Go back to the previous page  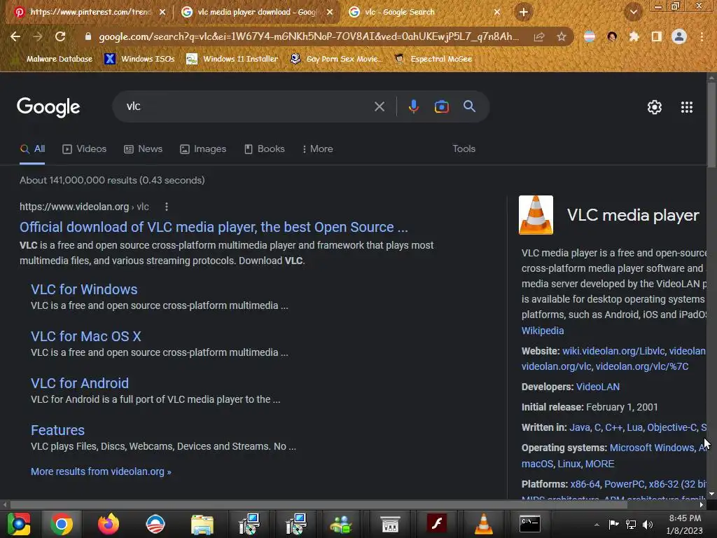(x=15, y=36)
